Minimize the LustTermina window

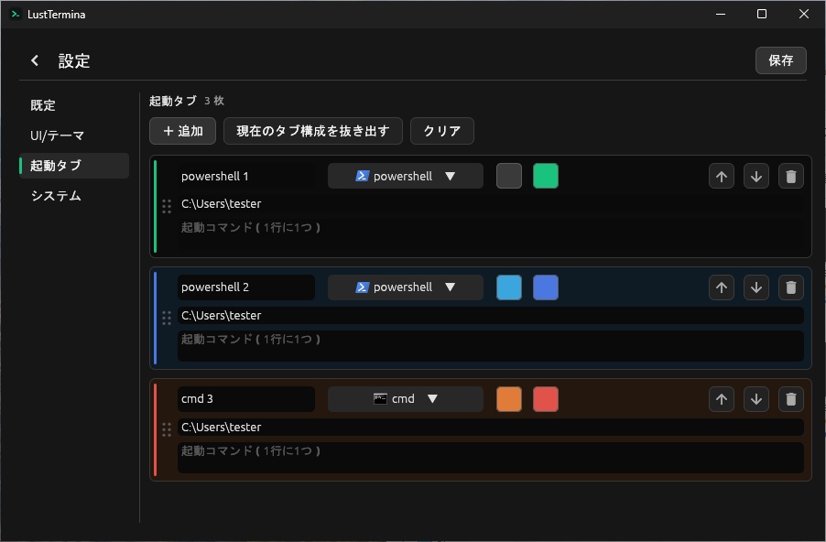click(x=721, y=15)
